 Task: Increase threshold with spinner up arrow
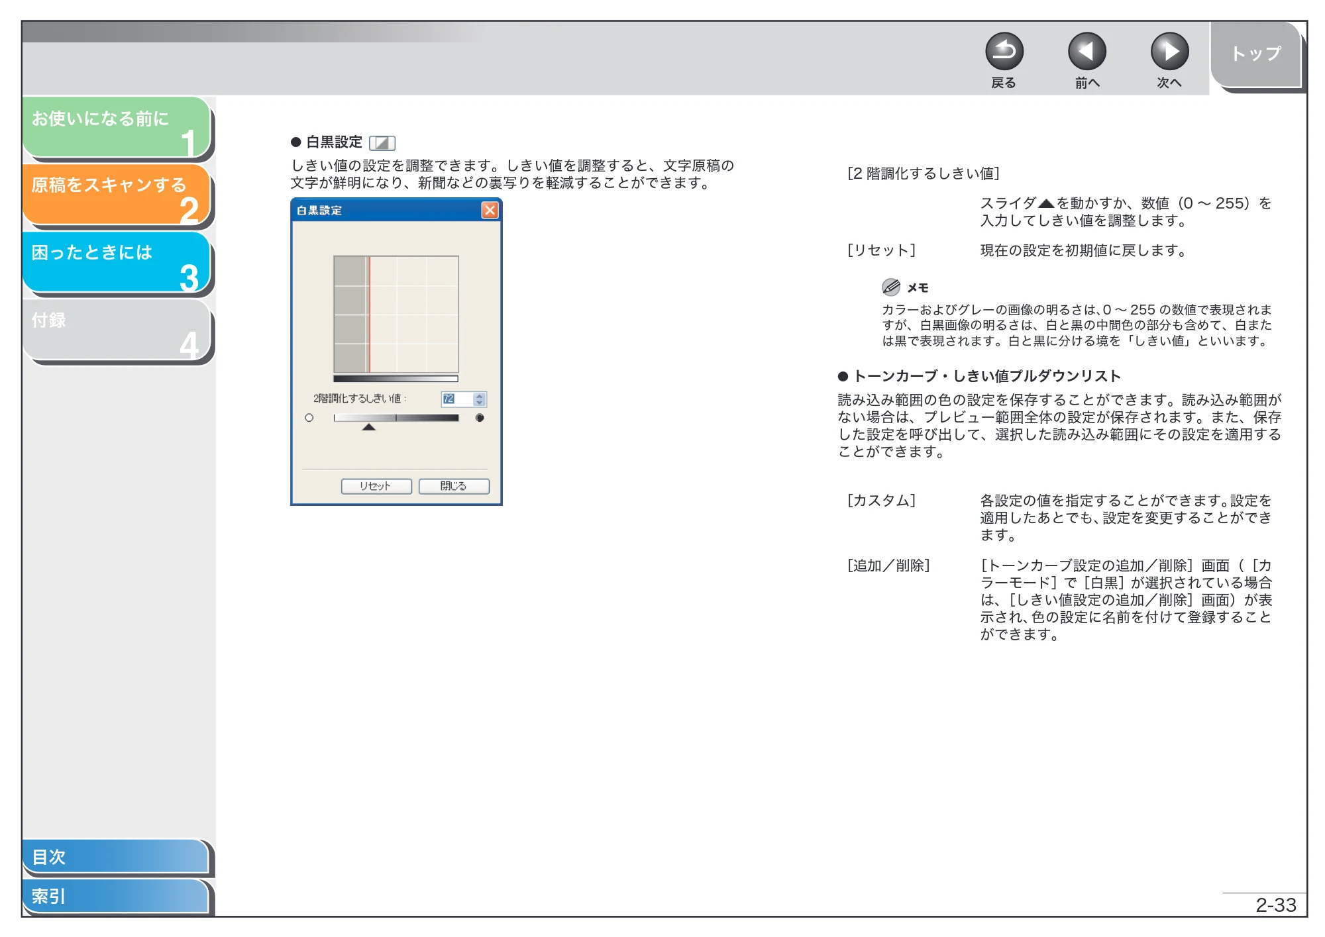(x=480, y=395)
